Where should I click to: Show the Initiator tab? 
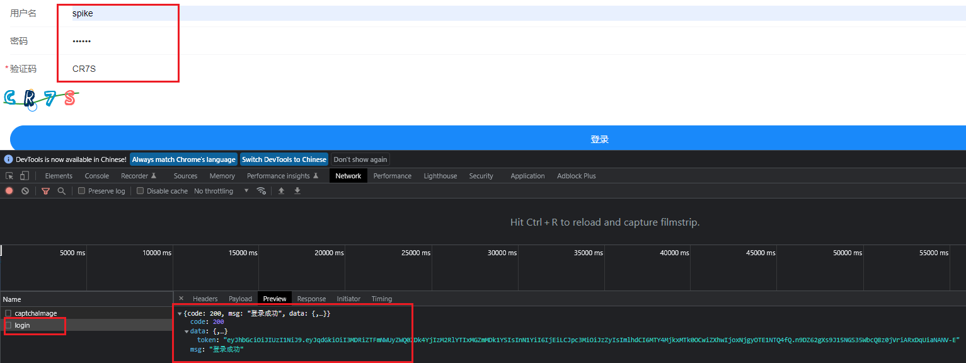coord(349,299)
